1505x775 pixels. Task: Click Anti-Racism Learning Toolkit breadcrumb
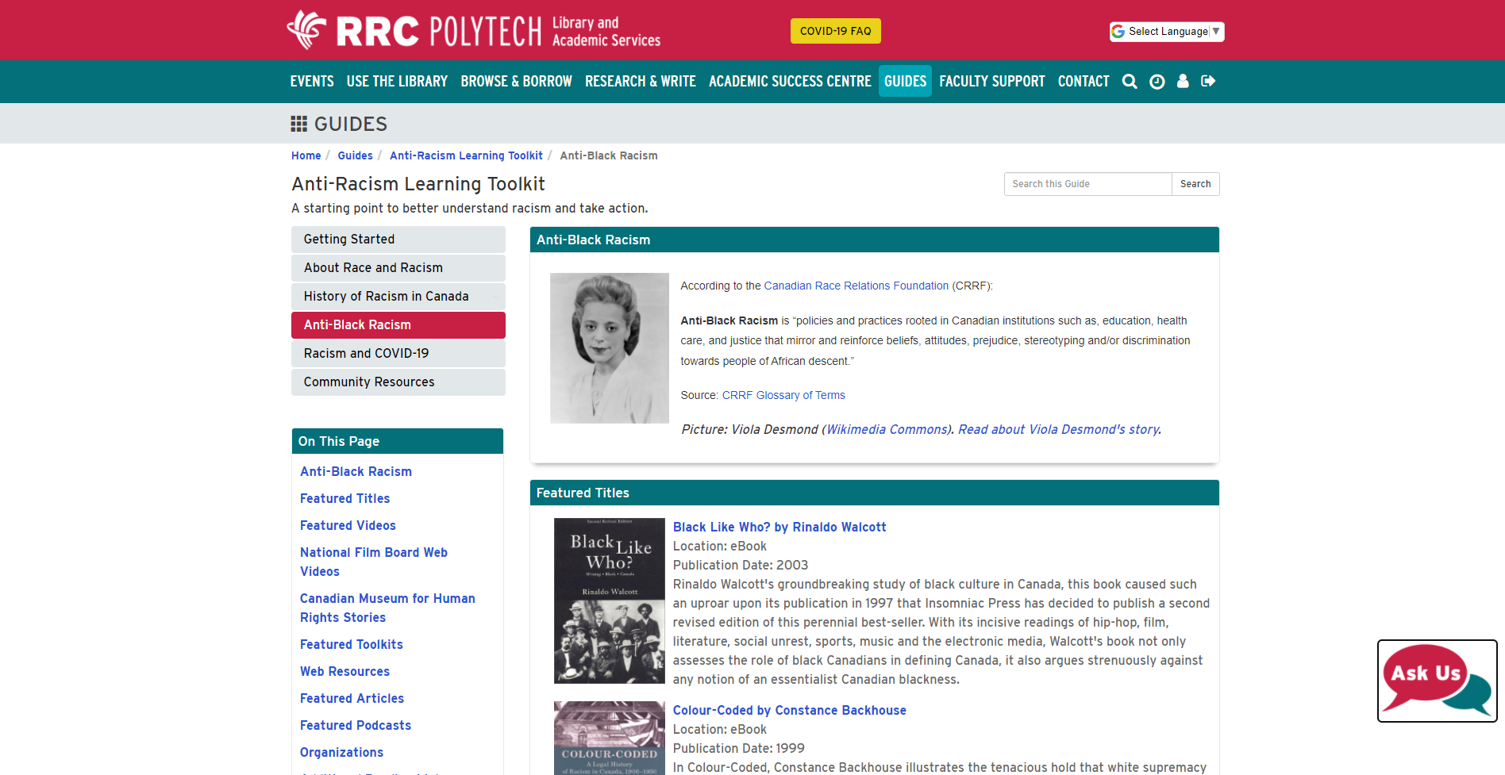tap(466, 155)
